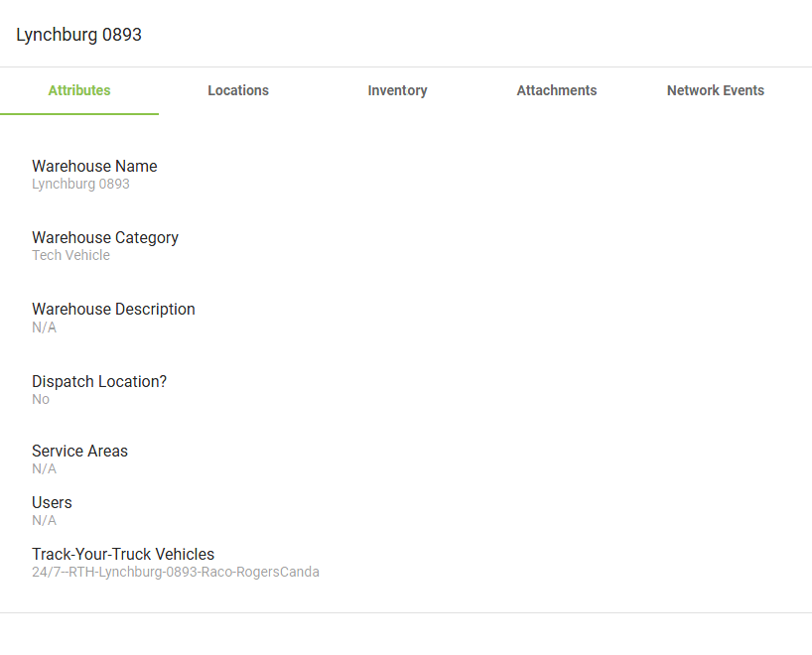Click the Warehouse Category label
The height and width of the screenshot is (655, 812).
click(x=105, y=237)
